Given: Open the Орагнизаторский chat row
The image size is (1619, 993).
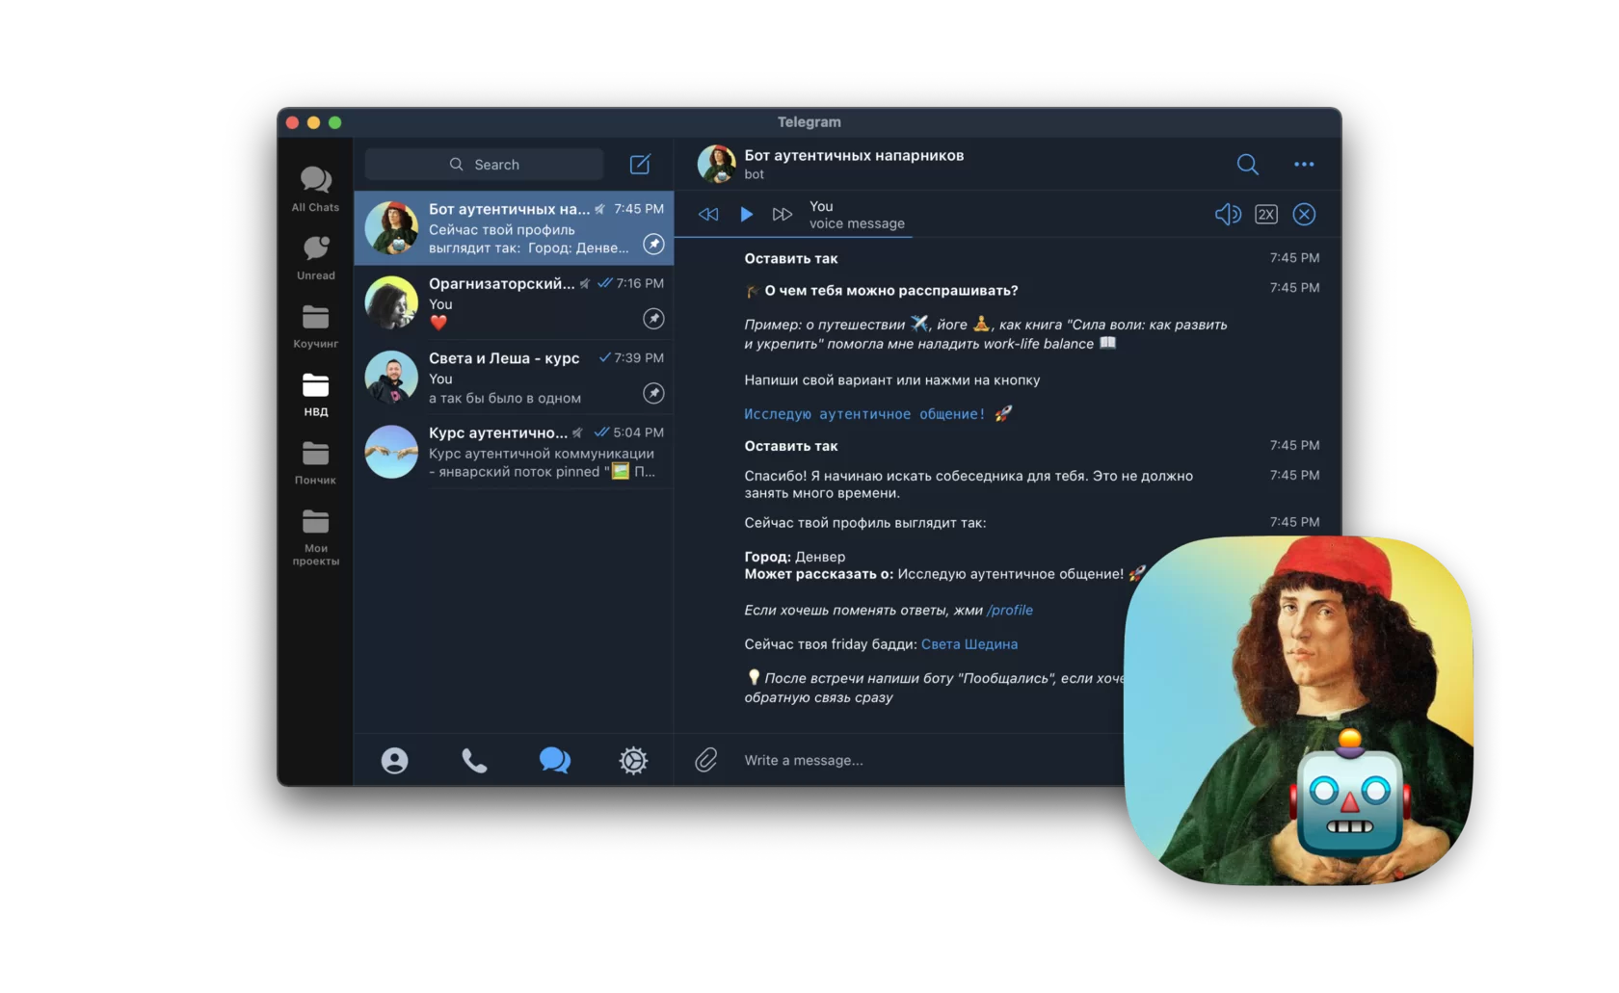Looking at the screenshot, I should [x=514, y=302].
